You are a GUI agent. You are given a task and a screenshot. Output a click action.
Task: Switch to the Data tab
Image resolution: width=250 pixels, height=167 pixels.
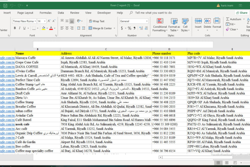pos(61,13)
